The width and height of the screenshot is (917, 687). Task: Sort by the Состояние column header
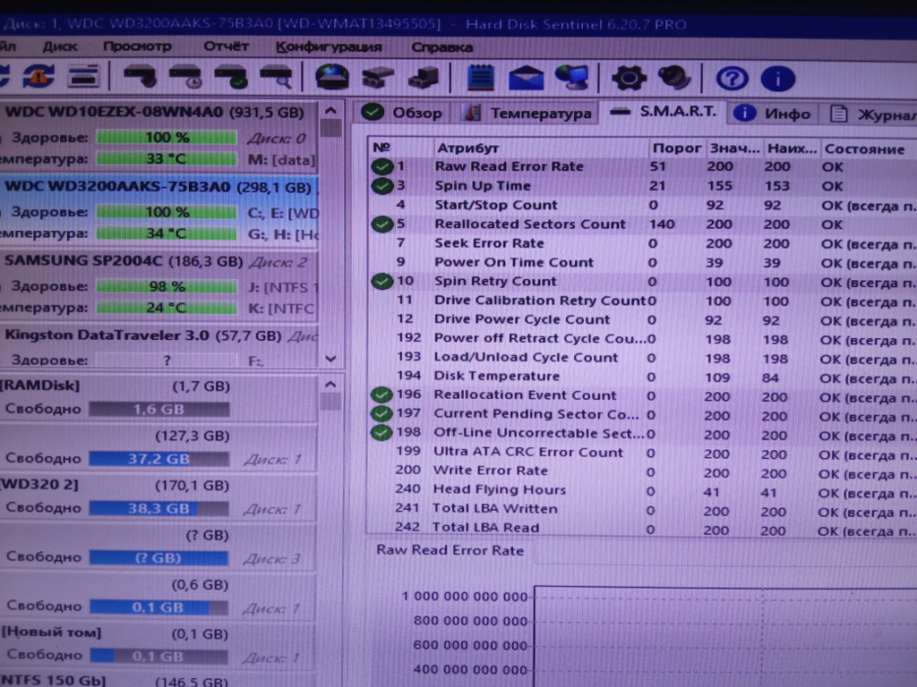coord(869,149)
